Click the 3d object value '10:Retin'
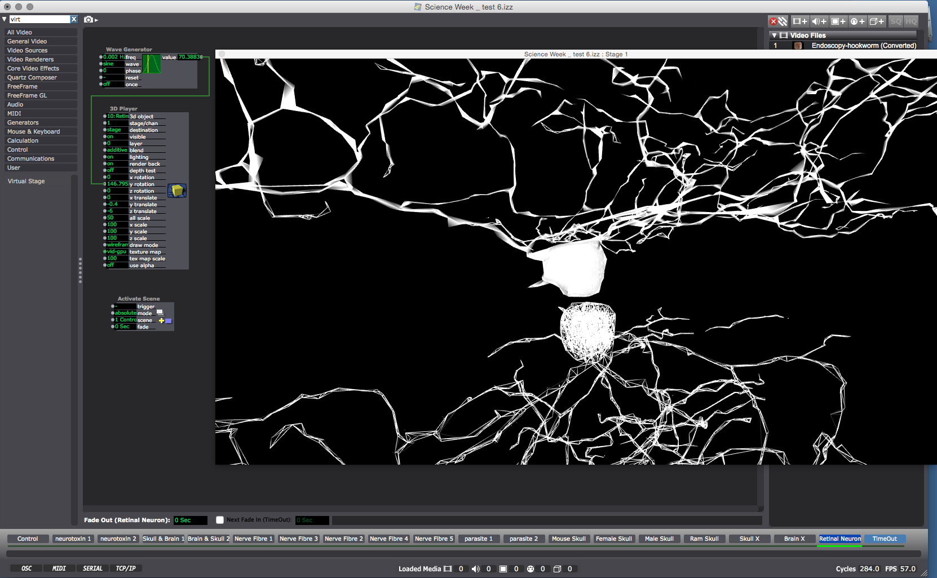 tap(118, 116)
